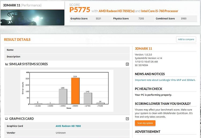Click the monitor icon beside Graphics Card heading
The image size is (201, 138).
[x=6, y=119]
